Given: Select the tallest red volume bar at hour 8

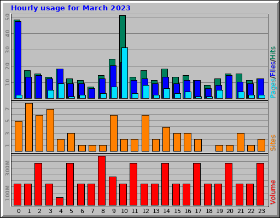Looking at the screenshot, I should (x=102, y=180).
